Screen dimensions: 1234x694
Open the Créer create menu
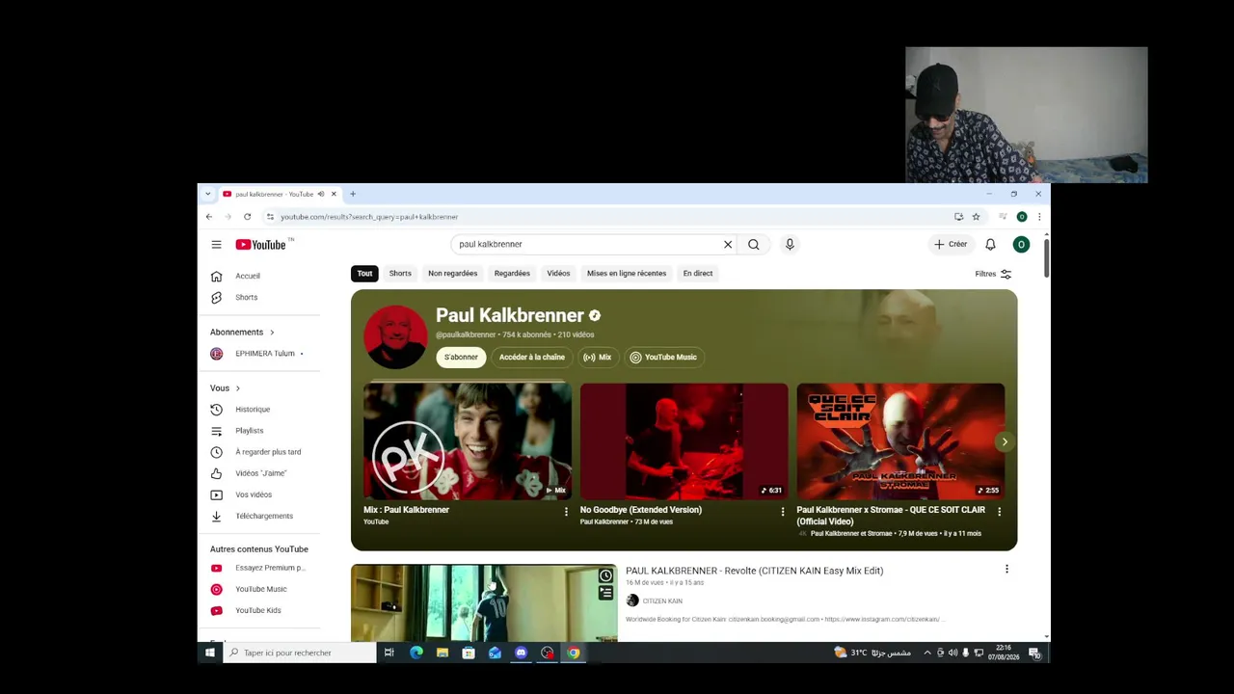click(951, 245)
